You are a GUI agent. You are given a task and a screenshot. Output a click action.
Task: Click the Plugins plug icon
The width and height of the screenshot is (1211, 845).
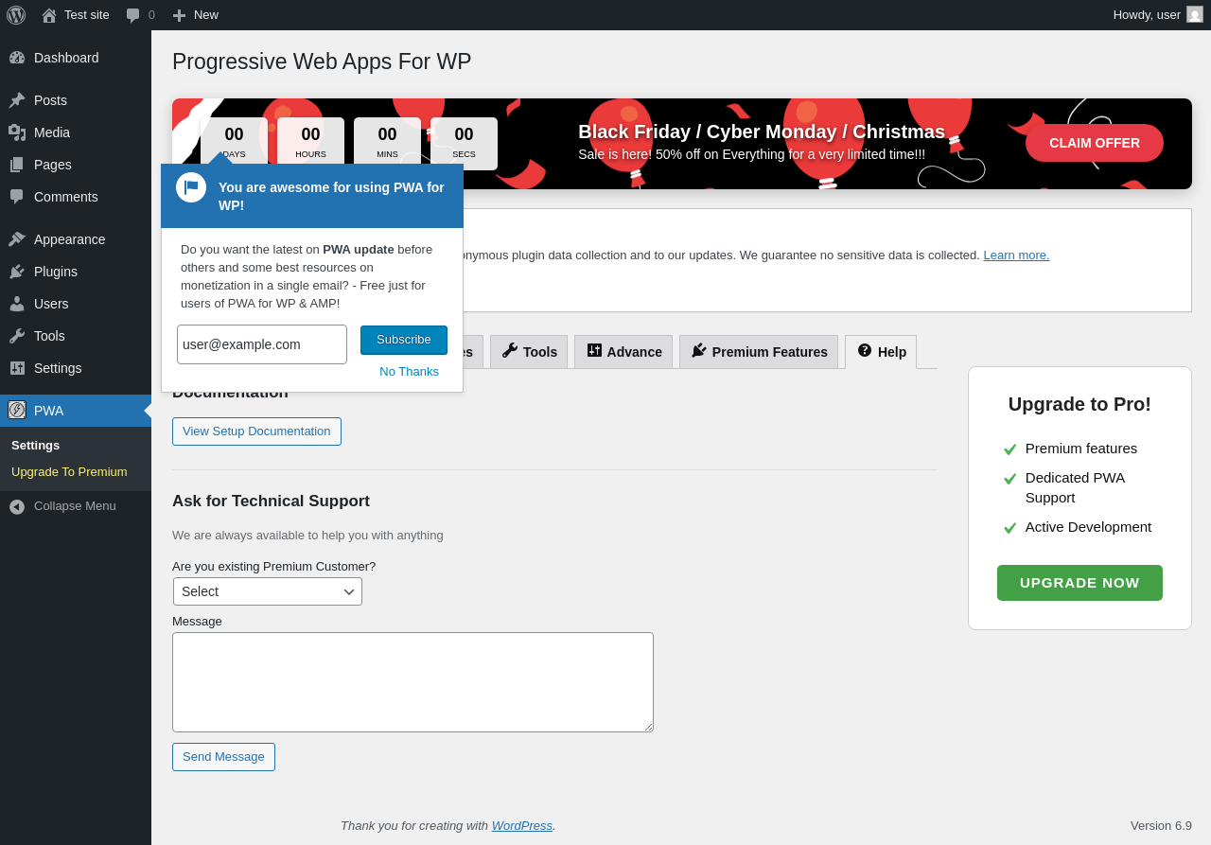click(17, 272)
